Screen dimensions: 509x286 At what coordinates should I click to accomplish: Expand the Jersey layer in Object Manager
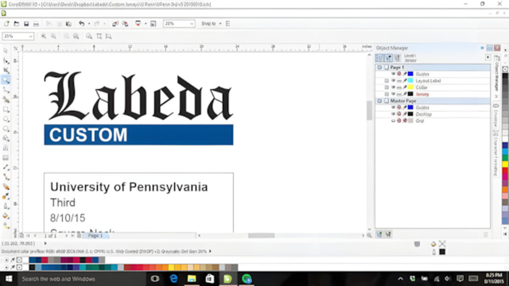(386, 94)
